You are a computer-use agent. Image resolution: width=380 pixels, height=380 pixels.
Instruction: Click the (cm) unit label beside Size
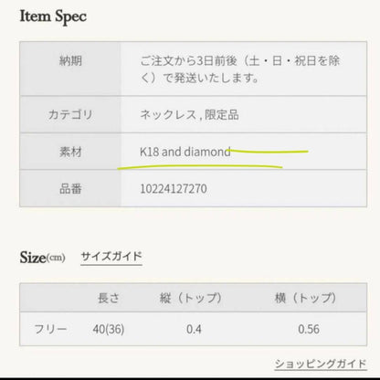(56, 258)
